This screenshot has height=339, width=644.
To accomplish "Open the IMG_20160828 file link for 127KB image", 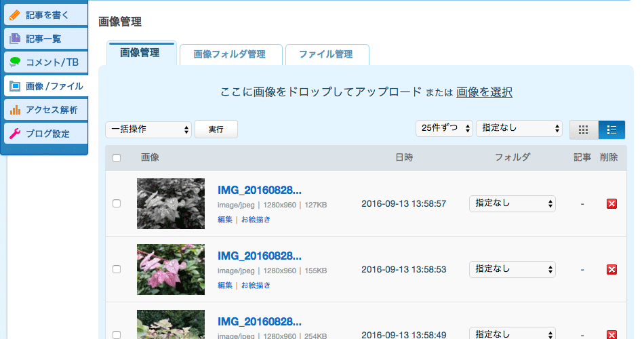I will tap(260, 191).
